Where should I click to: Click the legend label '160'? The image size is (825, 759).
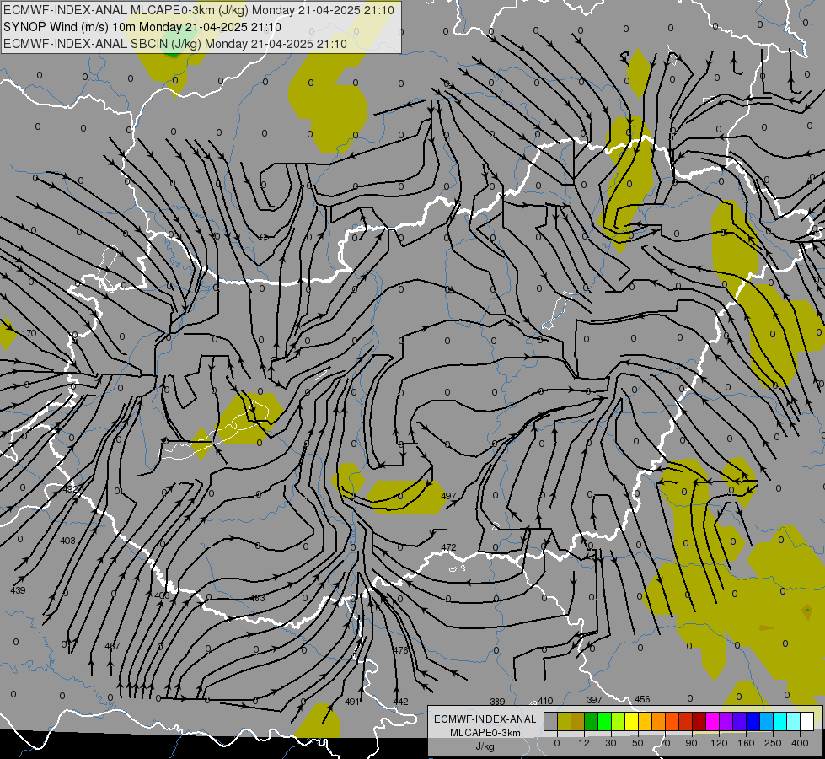pos(746,743)
